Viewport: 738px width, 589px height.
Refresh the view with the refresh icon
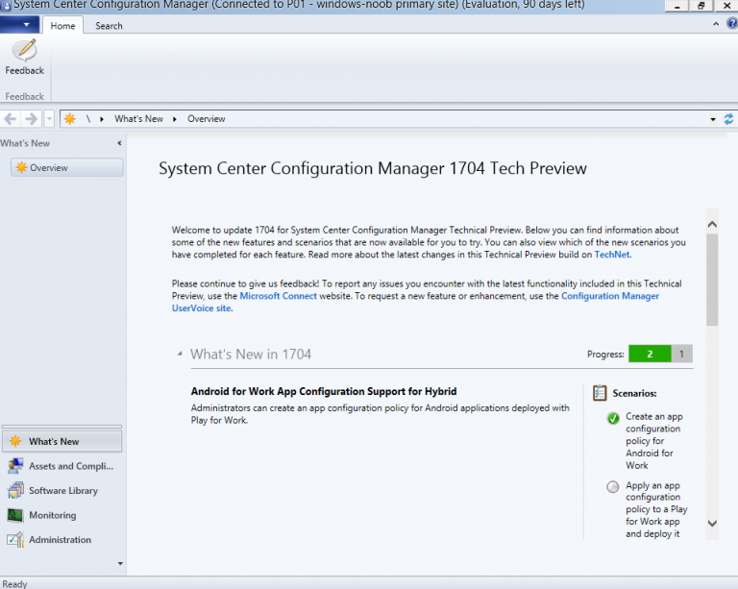click(728, 119)
